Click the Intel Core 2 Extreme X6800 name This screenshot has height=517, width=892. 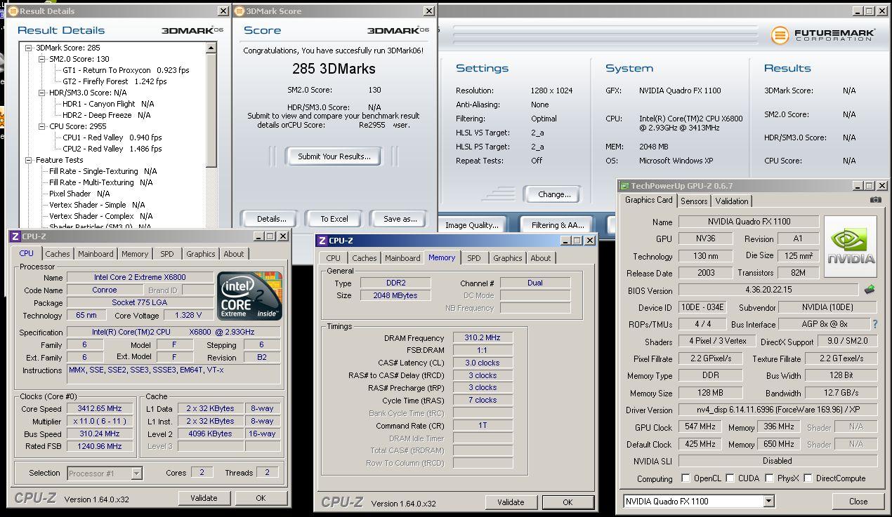[140, 277]
